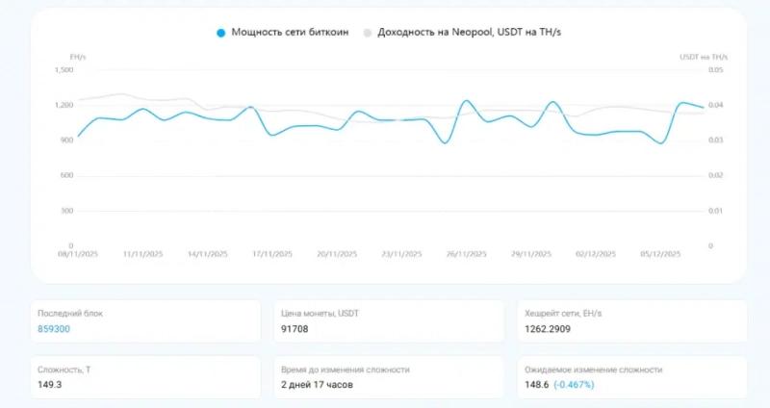Screen dimensions: 770x408
Task: Select difficulty value 149.3
Action: (x=50, y=385)
